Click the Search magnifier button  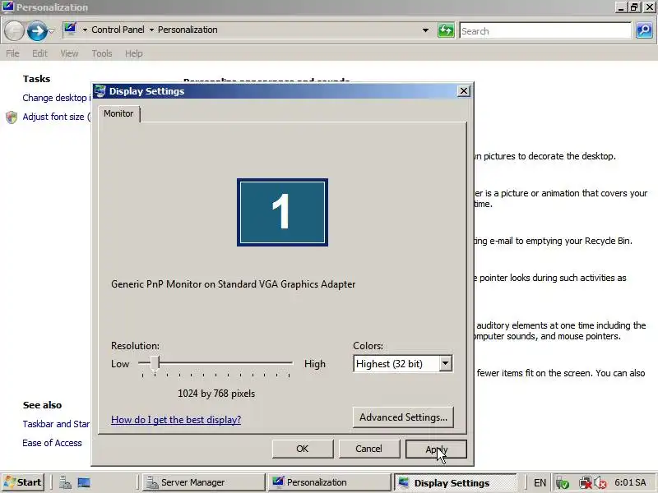coord(644,30)
